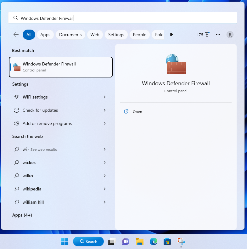Select the william hill web suggestion
Image resolution: width=247 pixels, height=249 pixels.
click(61, 202)
